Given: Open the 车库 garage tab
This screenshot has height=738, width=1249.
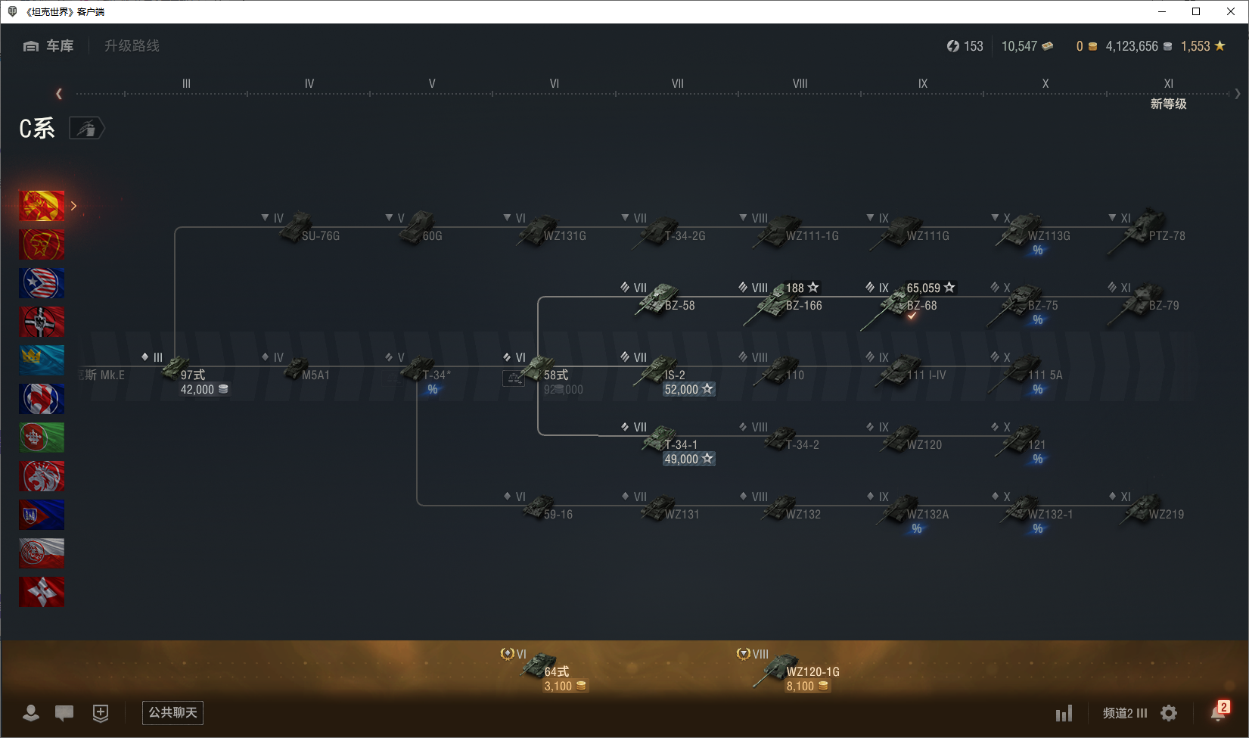Looking at the screenshot, I should click(48, 46).
